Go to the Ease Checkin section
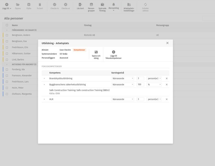215x166 pixels. click(x=65, y=50)
